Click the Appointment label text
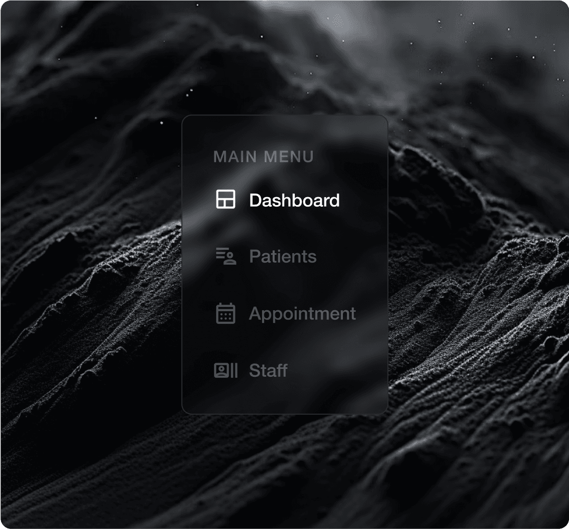Viewport: 569px width, 529px height. click(x=302, y=314)
